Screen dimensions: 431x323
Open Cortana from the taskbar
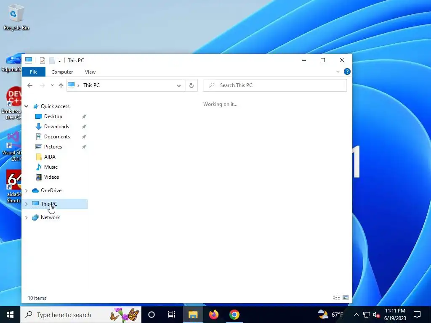click(x=152, y=315)
